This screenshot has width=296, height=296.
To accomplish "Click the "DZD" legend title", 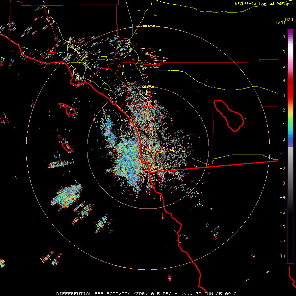I will [x=289, y=20].
